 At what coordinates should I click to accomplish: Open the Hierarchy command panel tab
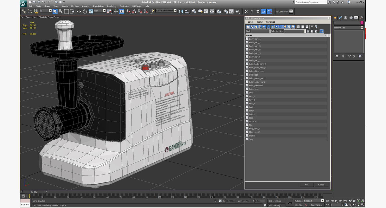[346, 18]
